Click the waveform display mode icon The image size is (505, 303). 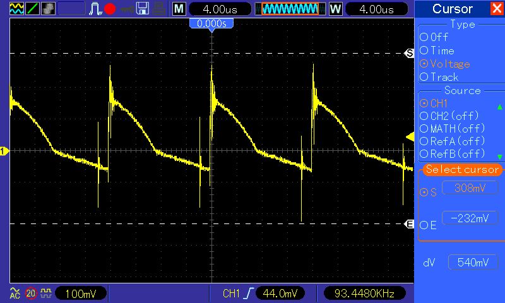17,9
